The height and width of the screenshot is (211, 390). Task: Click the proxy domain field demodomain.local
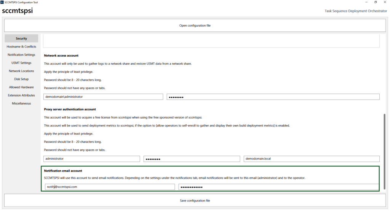click(x=311, y=159)
